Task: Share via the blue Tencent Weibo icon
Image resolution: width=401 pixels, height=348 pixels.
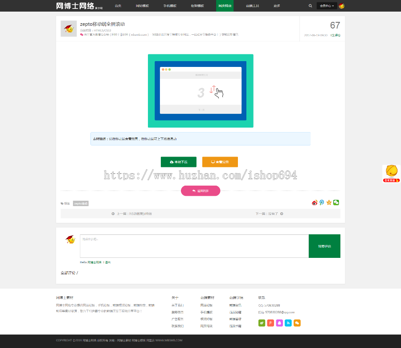Action: (x=322, y=203)
